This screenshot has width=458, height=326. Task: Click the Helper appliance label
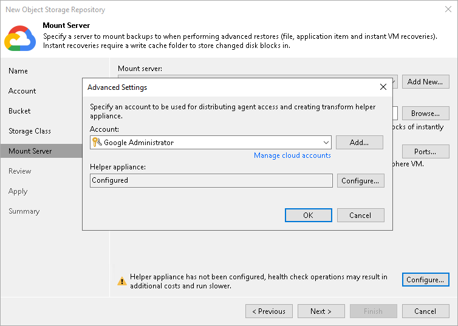118,167
